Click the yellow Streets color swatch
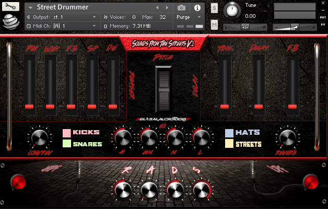 click(x=229, y=144)
